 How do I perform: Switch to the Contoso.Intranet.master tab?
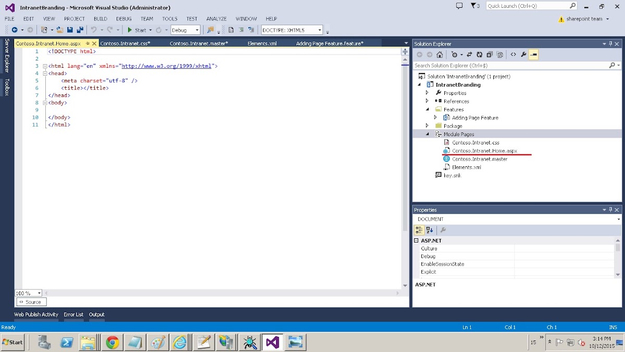coord(199,43)
